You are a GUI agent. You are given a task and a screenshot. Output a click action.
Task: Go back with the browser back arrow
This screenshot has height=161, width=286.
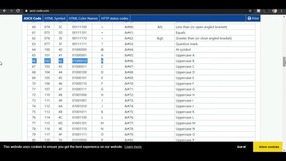pos(4,11)
